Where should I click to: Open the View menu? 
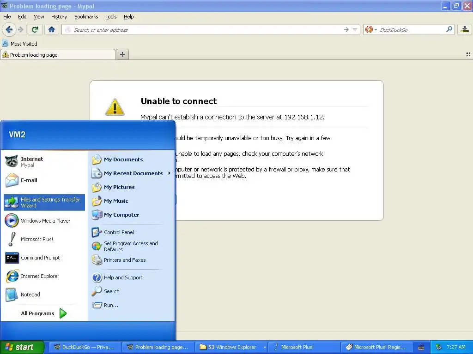tap(39, 17)
